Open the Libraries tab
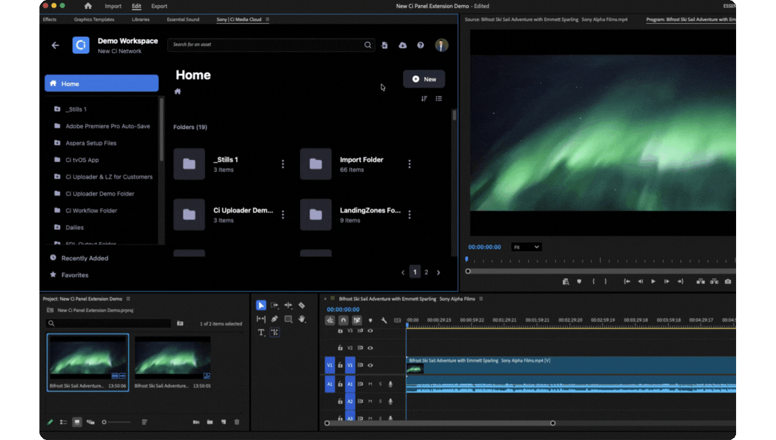 click(x=140, y=19)
